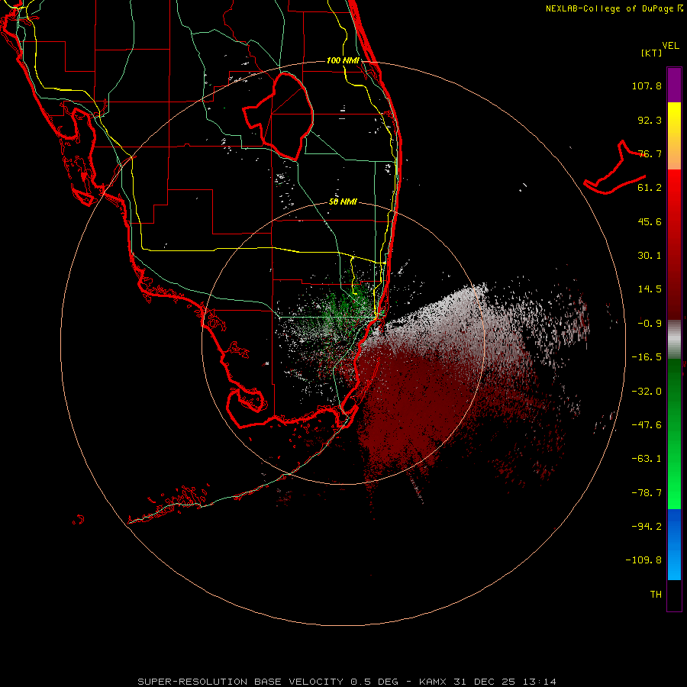Click the -109.8 velocity scale value
The height and width of the screenshot is (687, 687).
tap(643, 560)
